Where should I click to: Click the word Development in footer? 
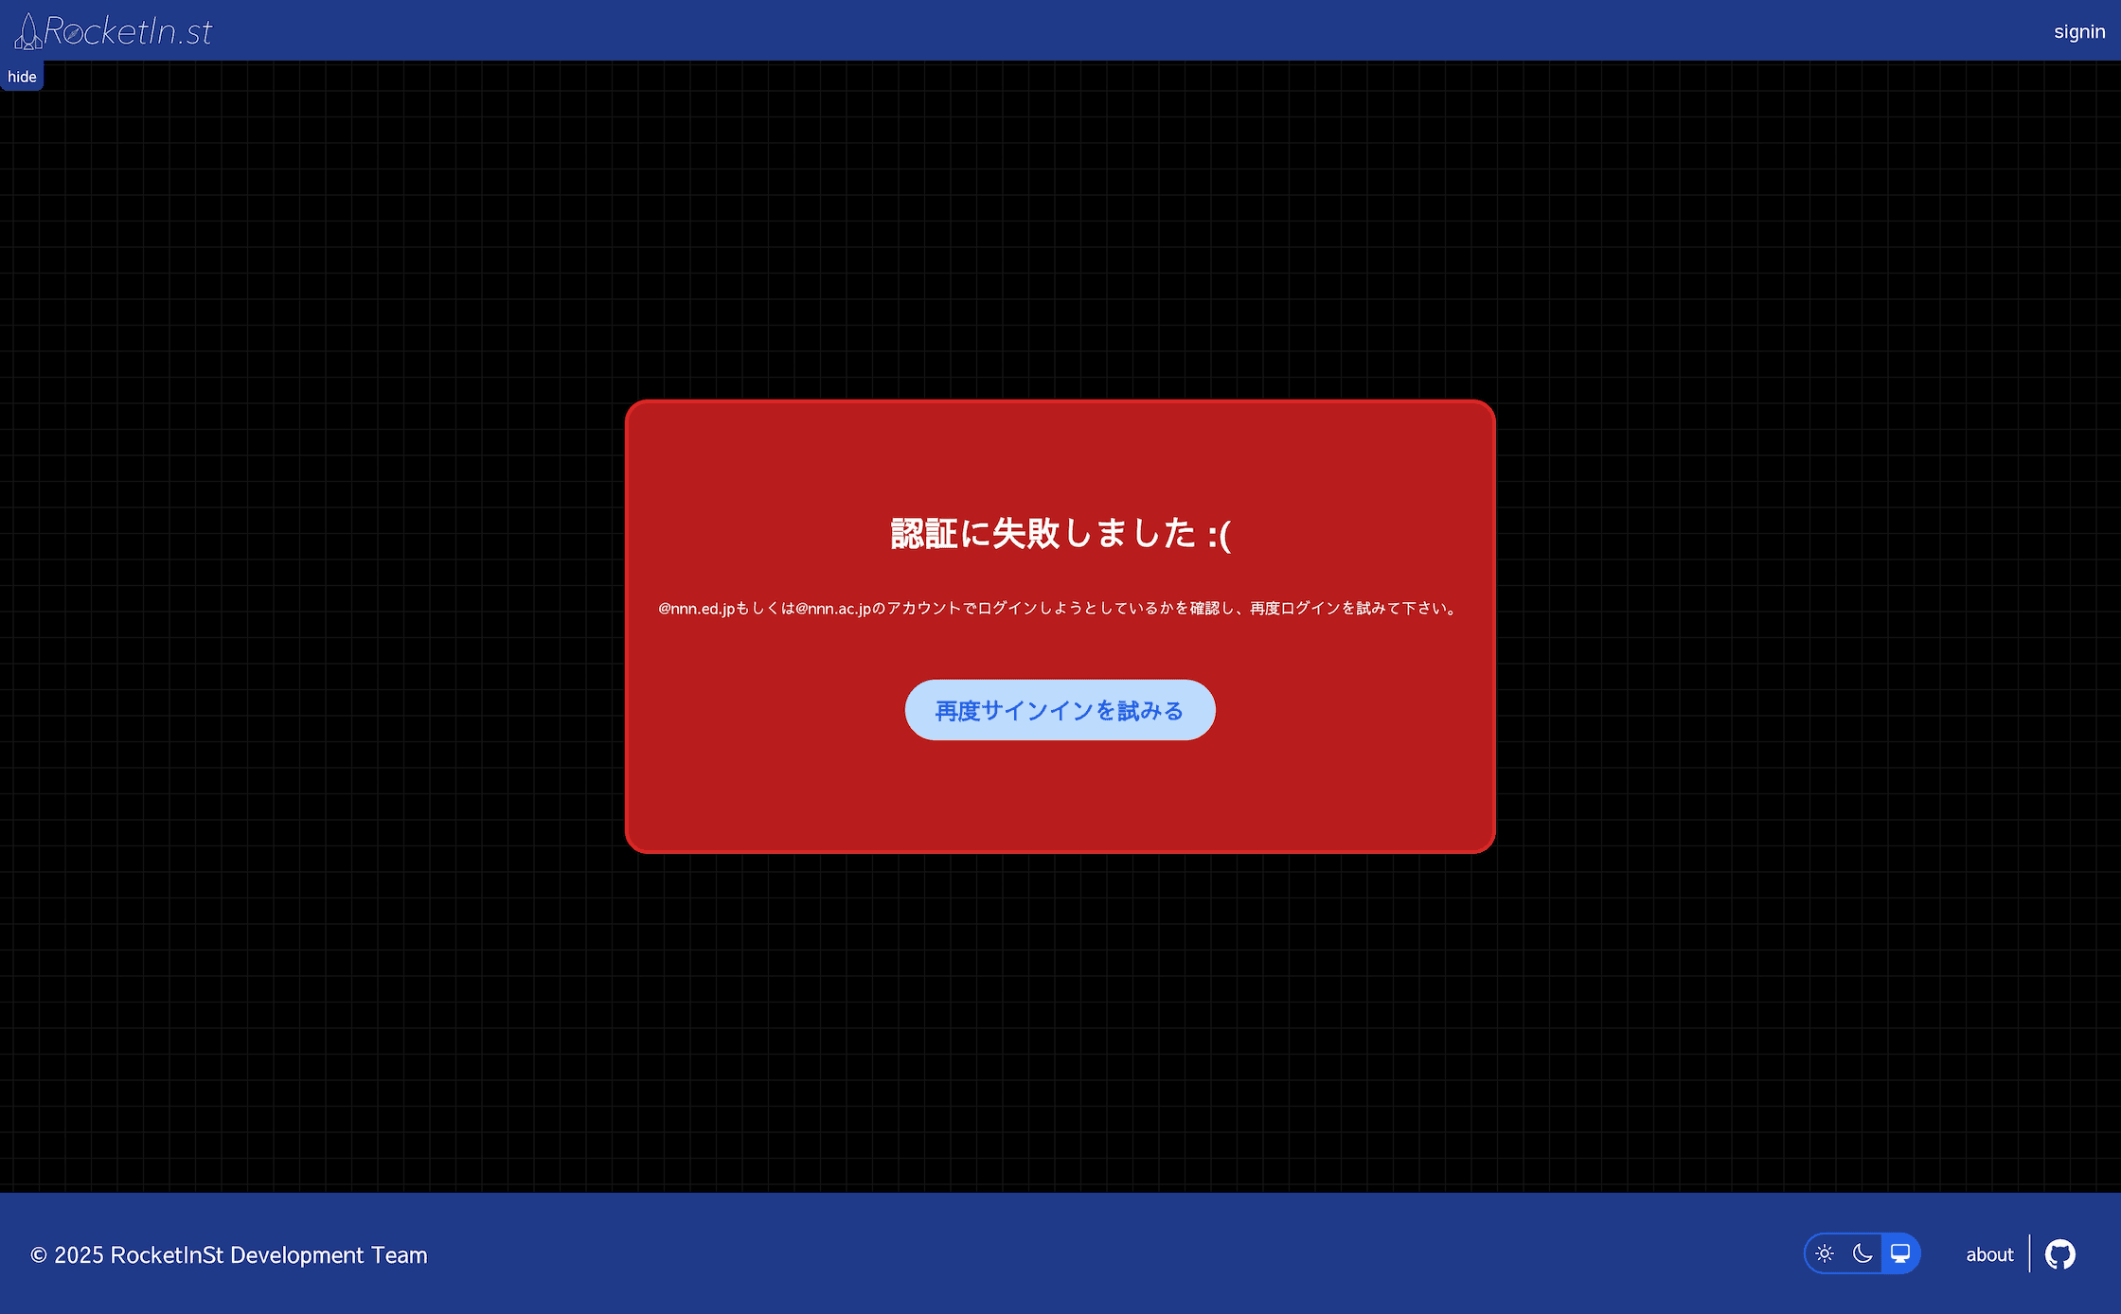(x=296, y=1255)
